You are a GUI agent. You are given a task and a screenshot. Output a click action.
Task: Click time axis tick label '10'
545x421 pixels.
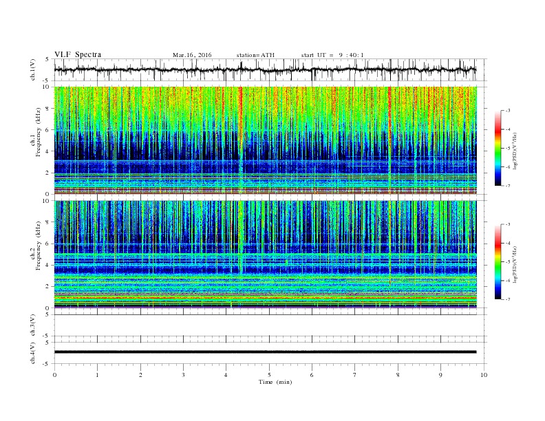coord(484,375)
